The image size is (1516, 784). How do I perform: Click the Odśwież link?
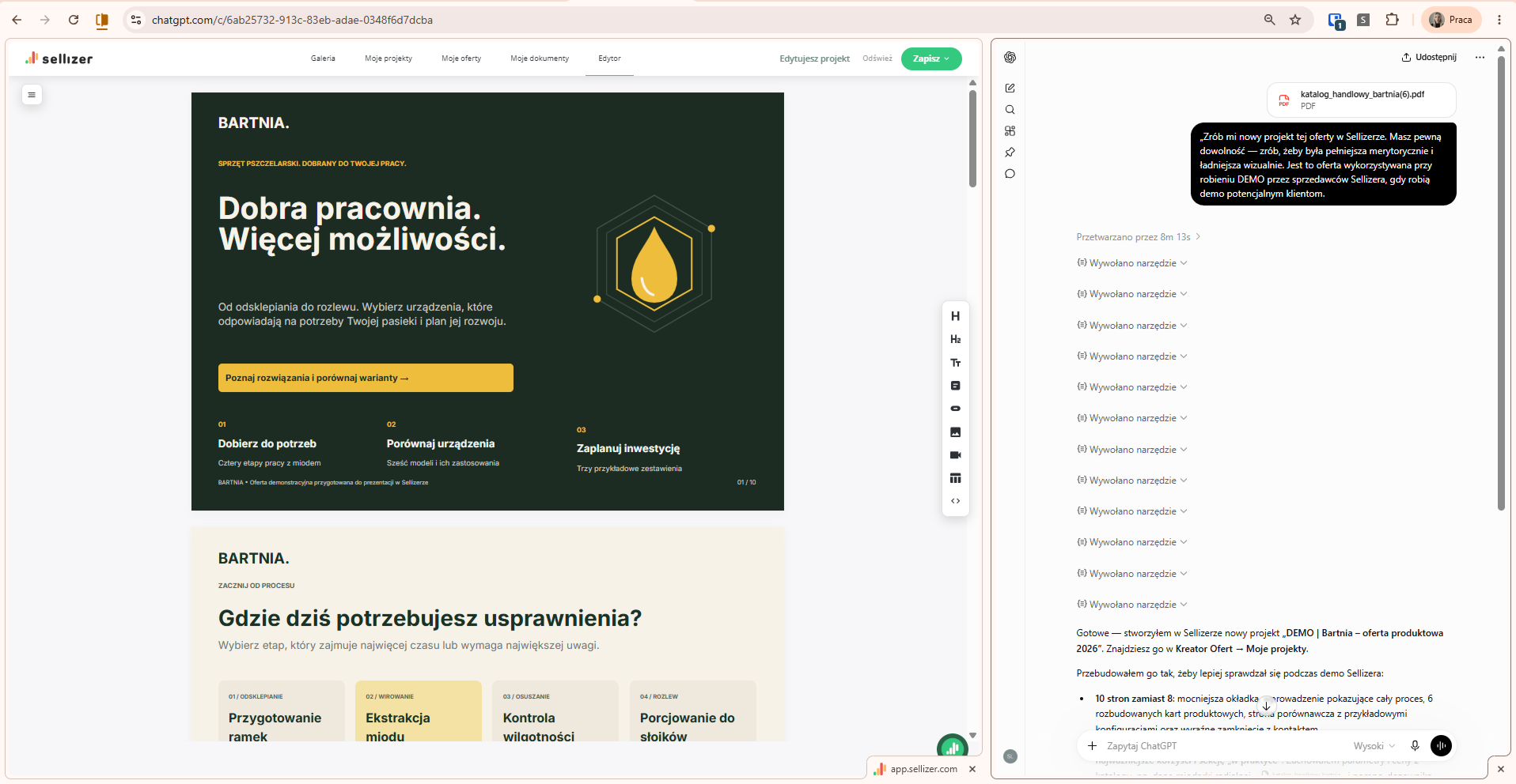coord(877,58)
